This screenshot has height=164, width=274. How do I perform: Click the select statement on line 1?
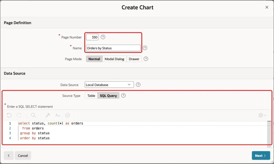click(51, 123)
